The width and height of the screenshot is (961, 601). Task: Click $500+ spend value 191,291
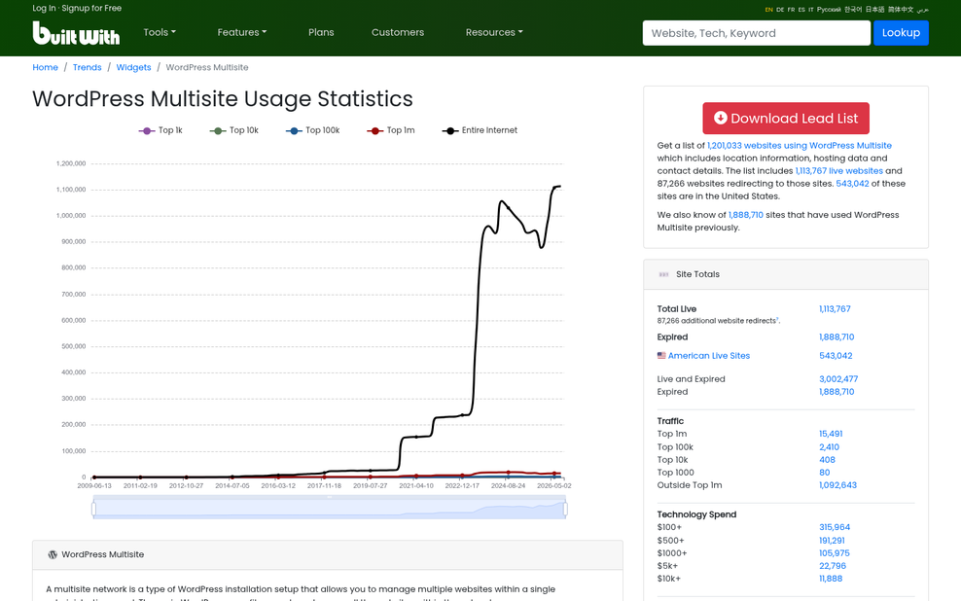[x=832, y=541]
